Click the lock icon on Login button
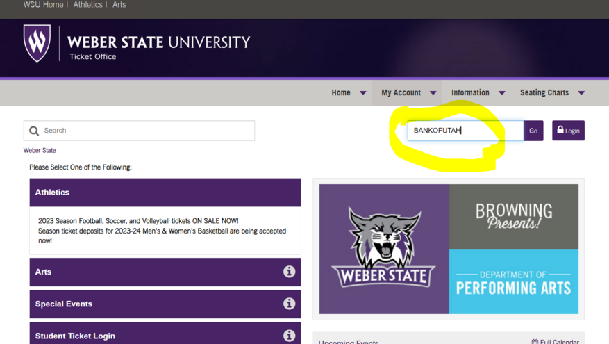This screenshot has height=344, width=609. coord(560,130)
